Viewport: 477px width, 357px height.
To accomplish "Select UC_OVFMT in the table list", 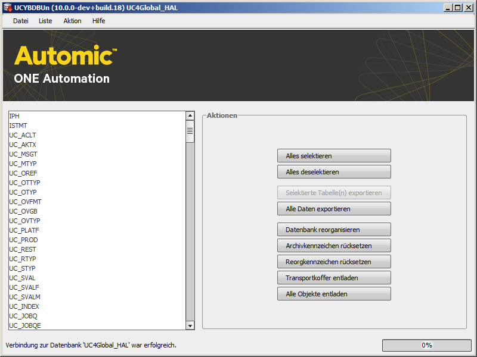I will pos(97,202).
